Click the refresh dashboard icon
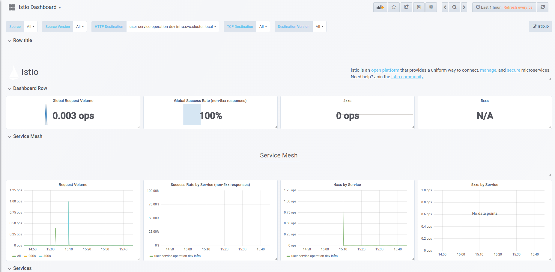 click(x=543, y=7)
